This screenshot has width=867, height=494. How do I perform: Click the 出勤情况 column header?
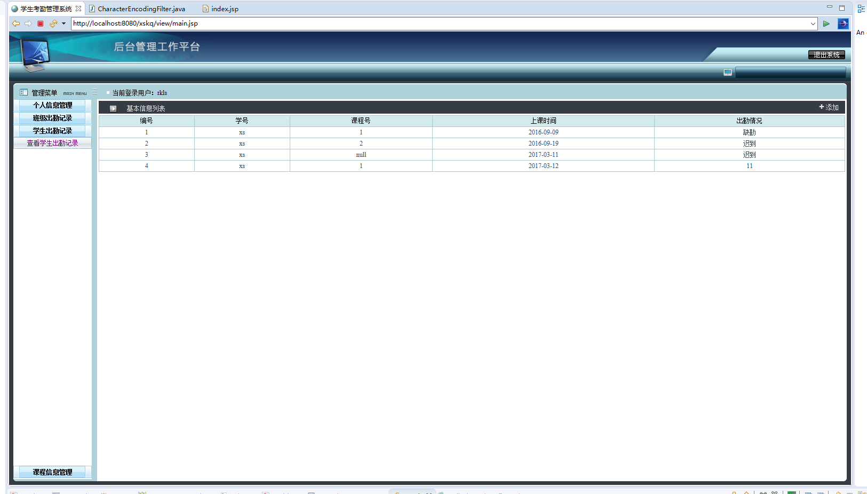click(750, 121)
